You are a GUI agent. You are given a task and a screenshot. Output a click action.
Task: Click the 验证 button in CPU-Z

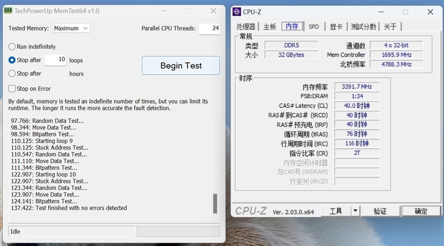click(x=380, y=211)
